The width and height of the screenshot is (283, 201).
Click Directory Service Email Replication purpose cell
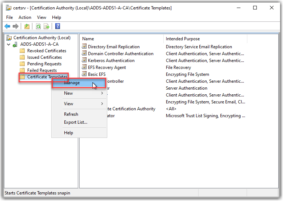pyautogui.click(x=199, y=47)
